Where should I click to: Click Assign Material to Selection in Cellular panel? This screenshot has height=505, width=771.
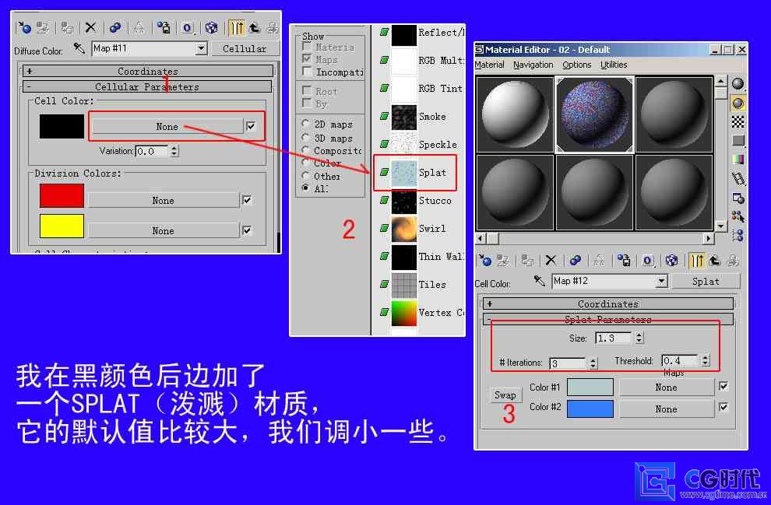67,27
